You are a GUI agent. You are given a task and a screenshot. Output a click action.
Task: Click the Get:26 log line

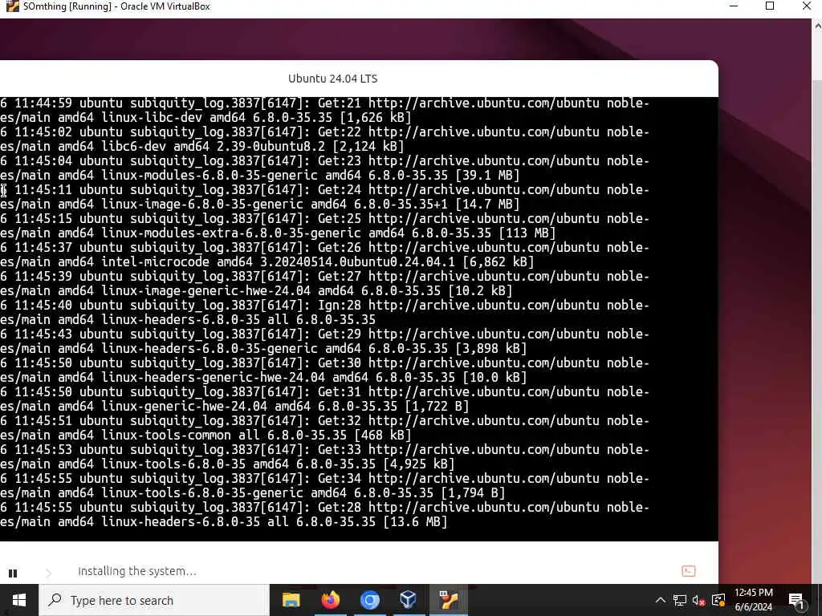pos(324,247)
